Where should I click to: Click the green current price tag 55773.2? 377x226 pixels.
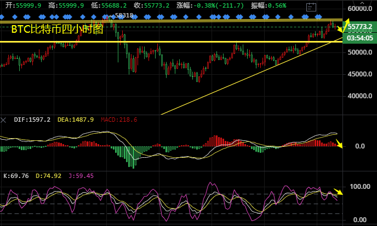(359, 27)
